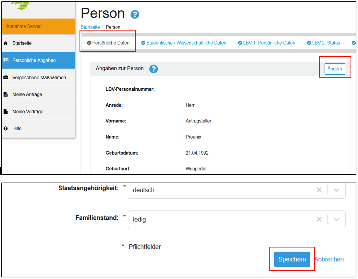Image resolution: width=358 pixels, height=279 pixels.
Task: Select the LBV 1: Persönliche Daten tab
Action: click(266, 43)
